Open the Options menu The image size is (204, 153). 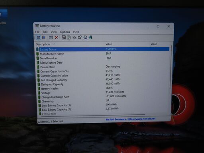pyautogui.click(x=65, y=32)
